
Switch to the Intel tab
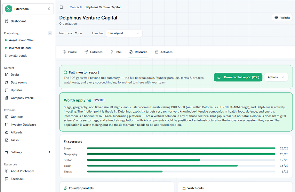tap(116, 52)
